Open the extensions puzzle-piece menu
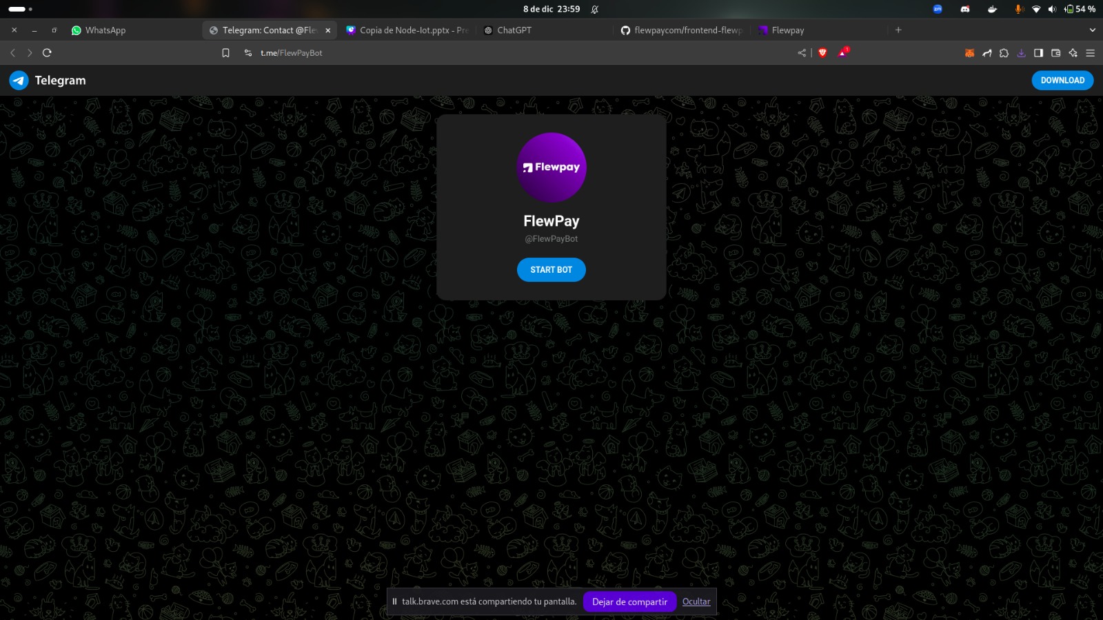This screenshot has height=620, width=1103. click(x=1004, y=53)
